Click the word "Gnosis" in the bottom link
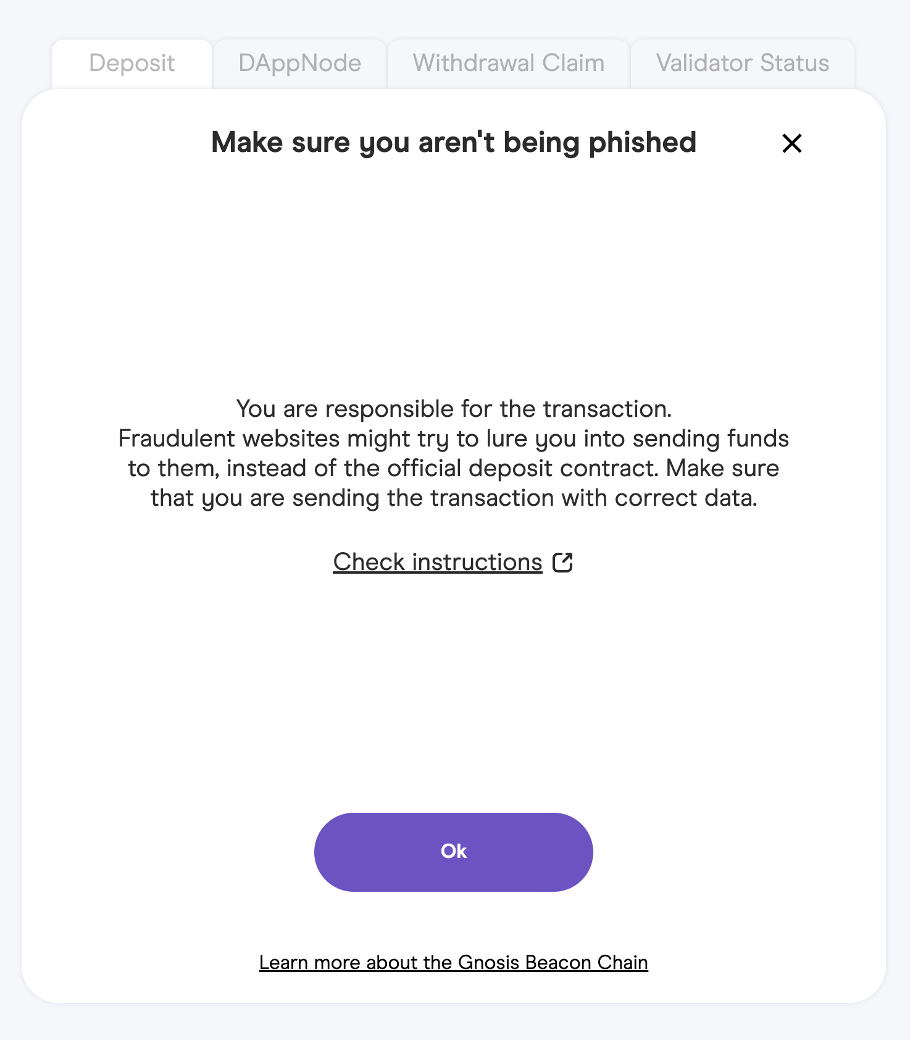Viewport: 910px width, 1040px height. (x=489, y=962)
